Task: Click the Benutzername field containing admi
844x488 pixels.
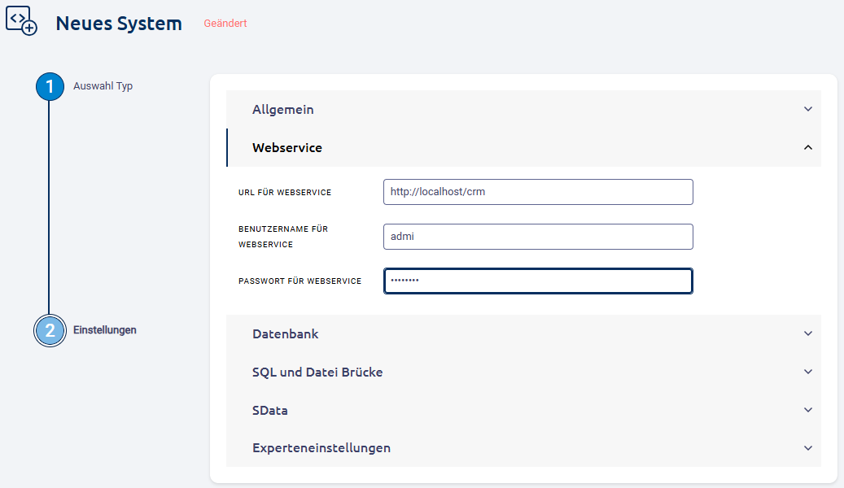Action: [537, 237]
